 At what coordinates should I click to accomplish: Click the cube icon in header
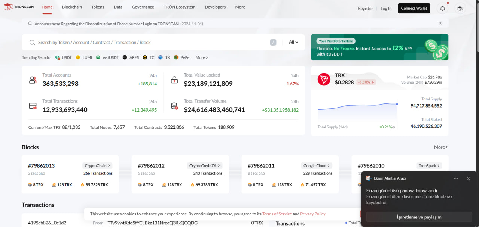[460, 8]
